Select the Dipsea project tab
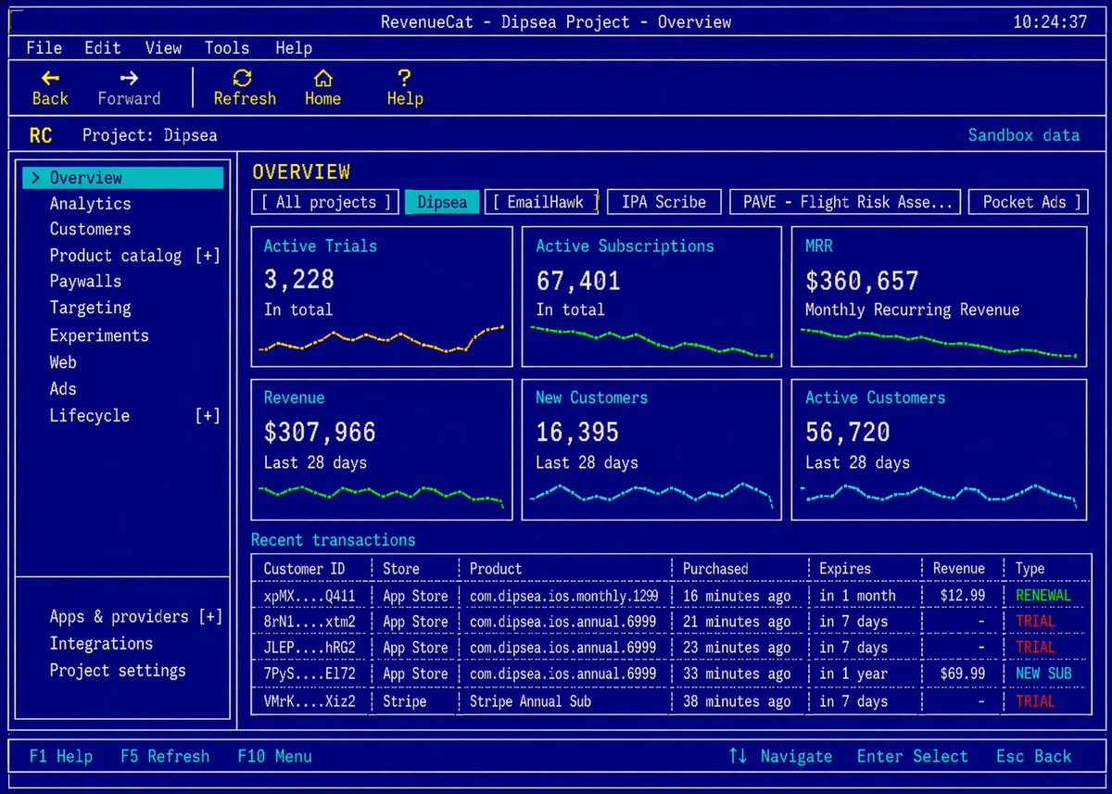 pos(442,202)
